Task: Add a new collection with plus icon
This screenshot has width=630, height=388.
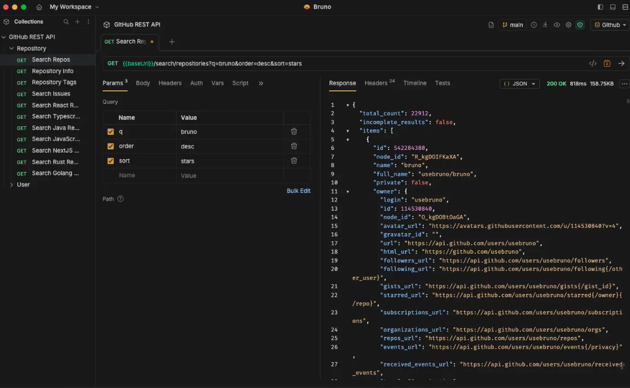Action: tap(77, 21)
